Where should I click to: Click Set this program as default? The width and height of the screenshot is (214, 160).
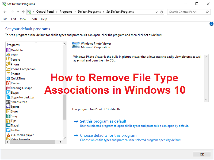103,121
